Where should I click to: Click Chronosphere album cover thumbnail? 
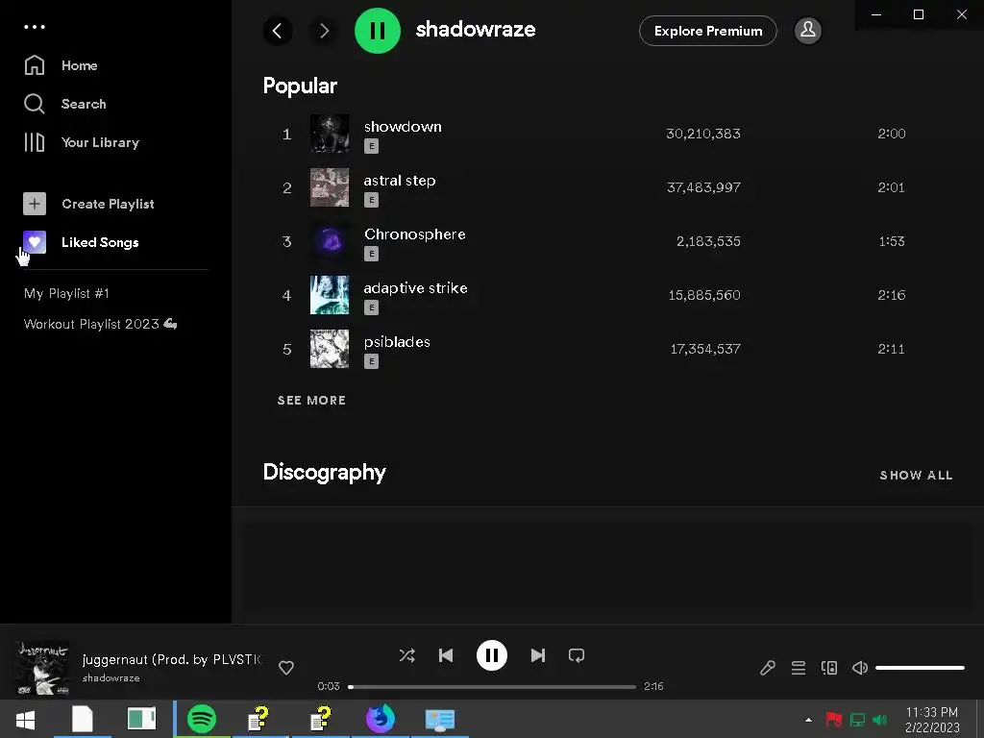click(330, 241)
